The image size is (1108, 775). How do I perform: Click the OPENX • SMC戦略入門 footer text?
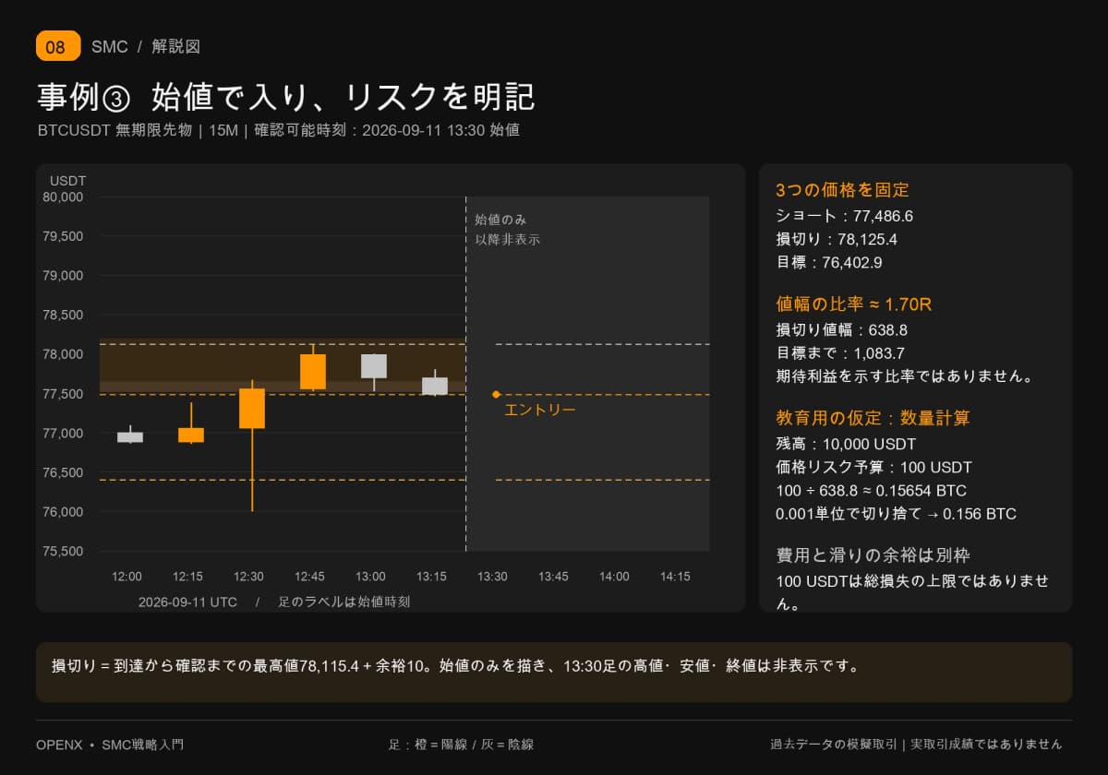(x=110, y=744)
